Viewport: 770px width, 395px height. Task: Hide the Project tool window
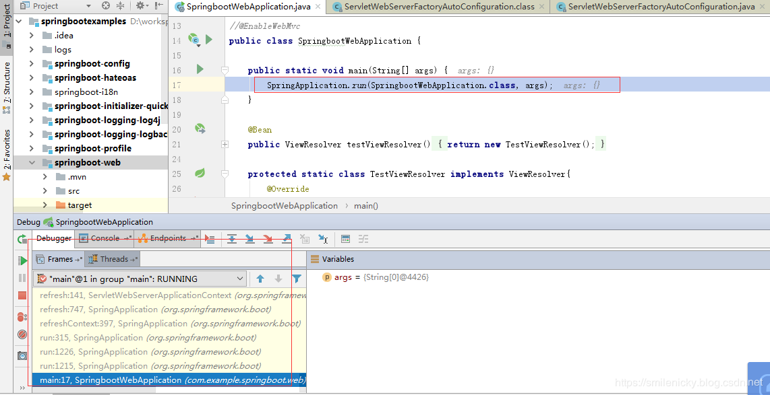click(159, 6)
